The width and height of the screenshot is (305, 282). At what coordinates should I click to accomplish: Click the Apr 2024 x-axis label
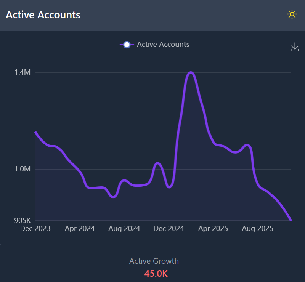coord(80,229)
